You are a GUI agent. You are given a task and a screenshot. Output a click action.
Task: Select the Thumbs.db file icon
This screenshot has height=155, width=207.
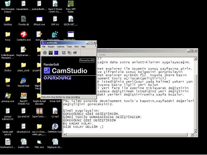click(23, 19)
